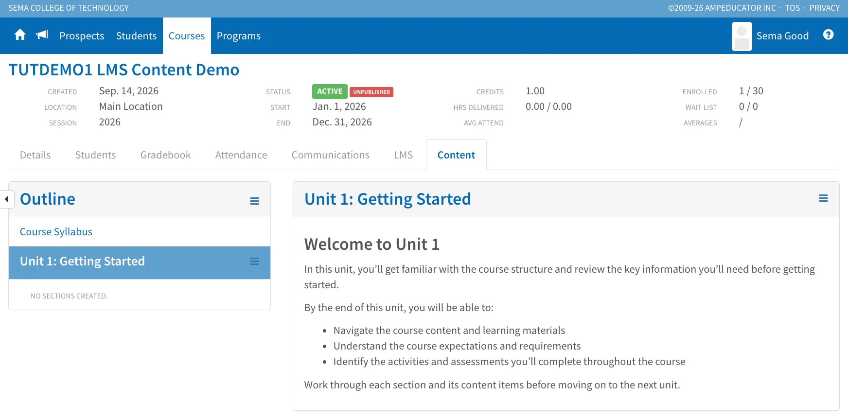Image resolution: width=848 pixels, height=420 pixels.
Task: Click the Unit 1: Getting Started content heading
Action: tap(388, 199)
